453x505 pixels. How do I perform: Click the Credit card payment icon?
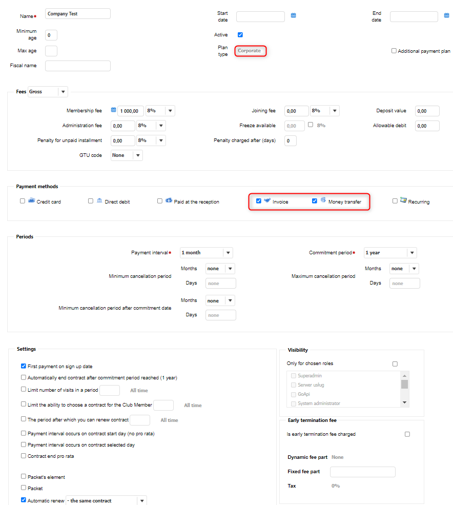click(x=32, y=200)
